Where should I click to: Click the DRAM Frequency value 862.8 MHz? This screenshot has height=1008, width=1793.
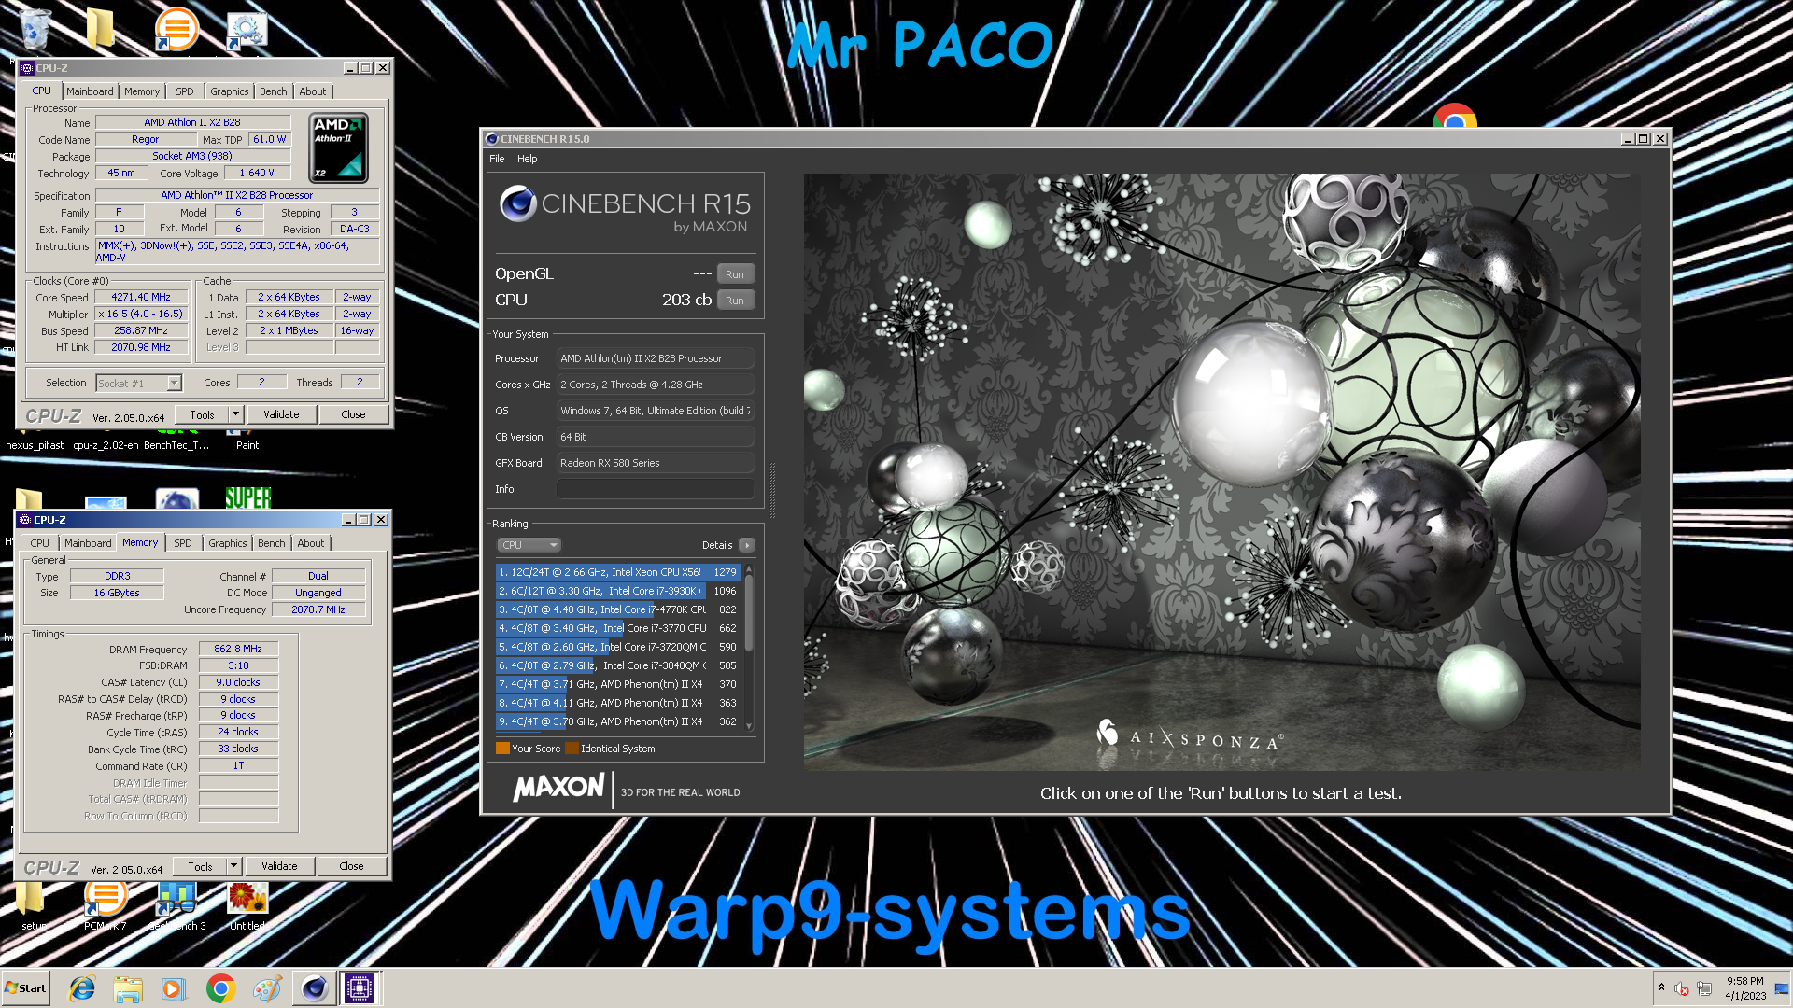[238, 650]
